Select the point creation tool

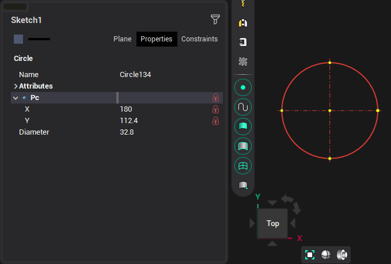tap(243, 87)
